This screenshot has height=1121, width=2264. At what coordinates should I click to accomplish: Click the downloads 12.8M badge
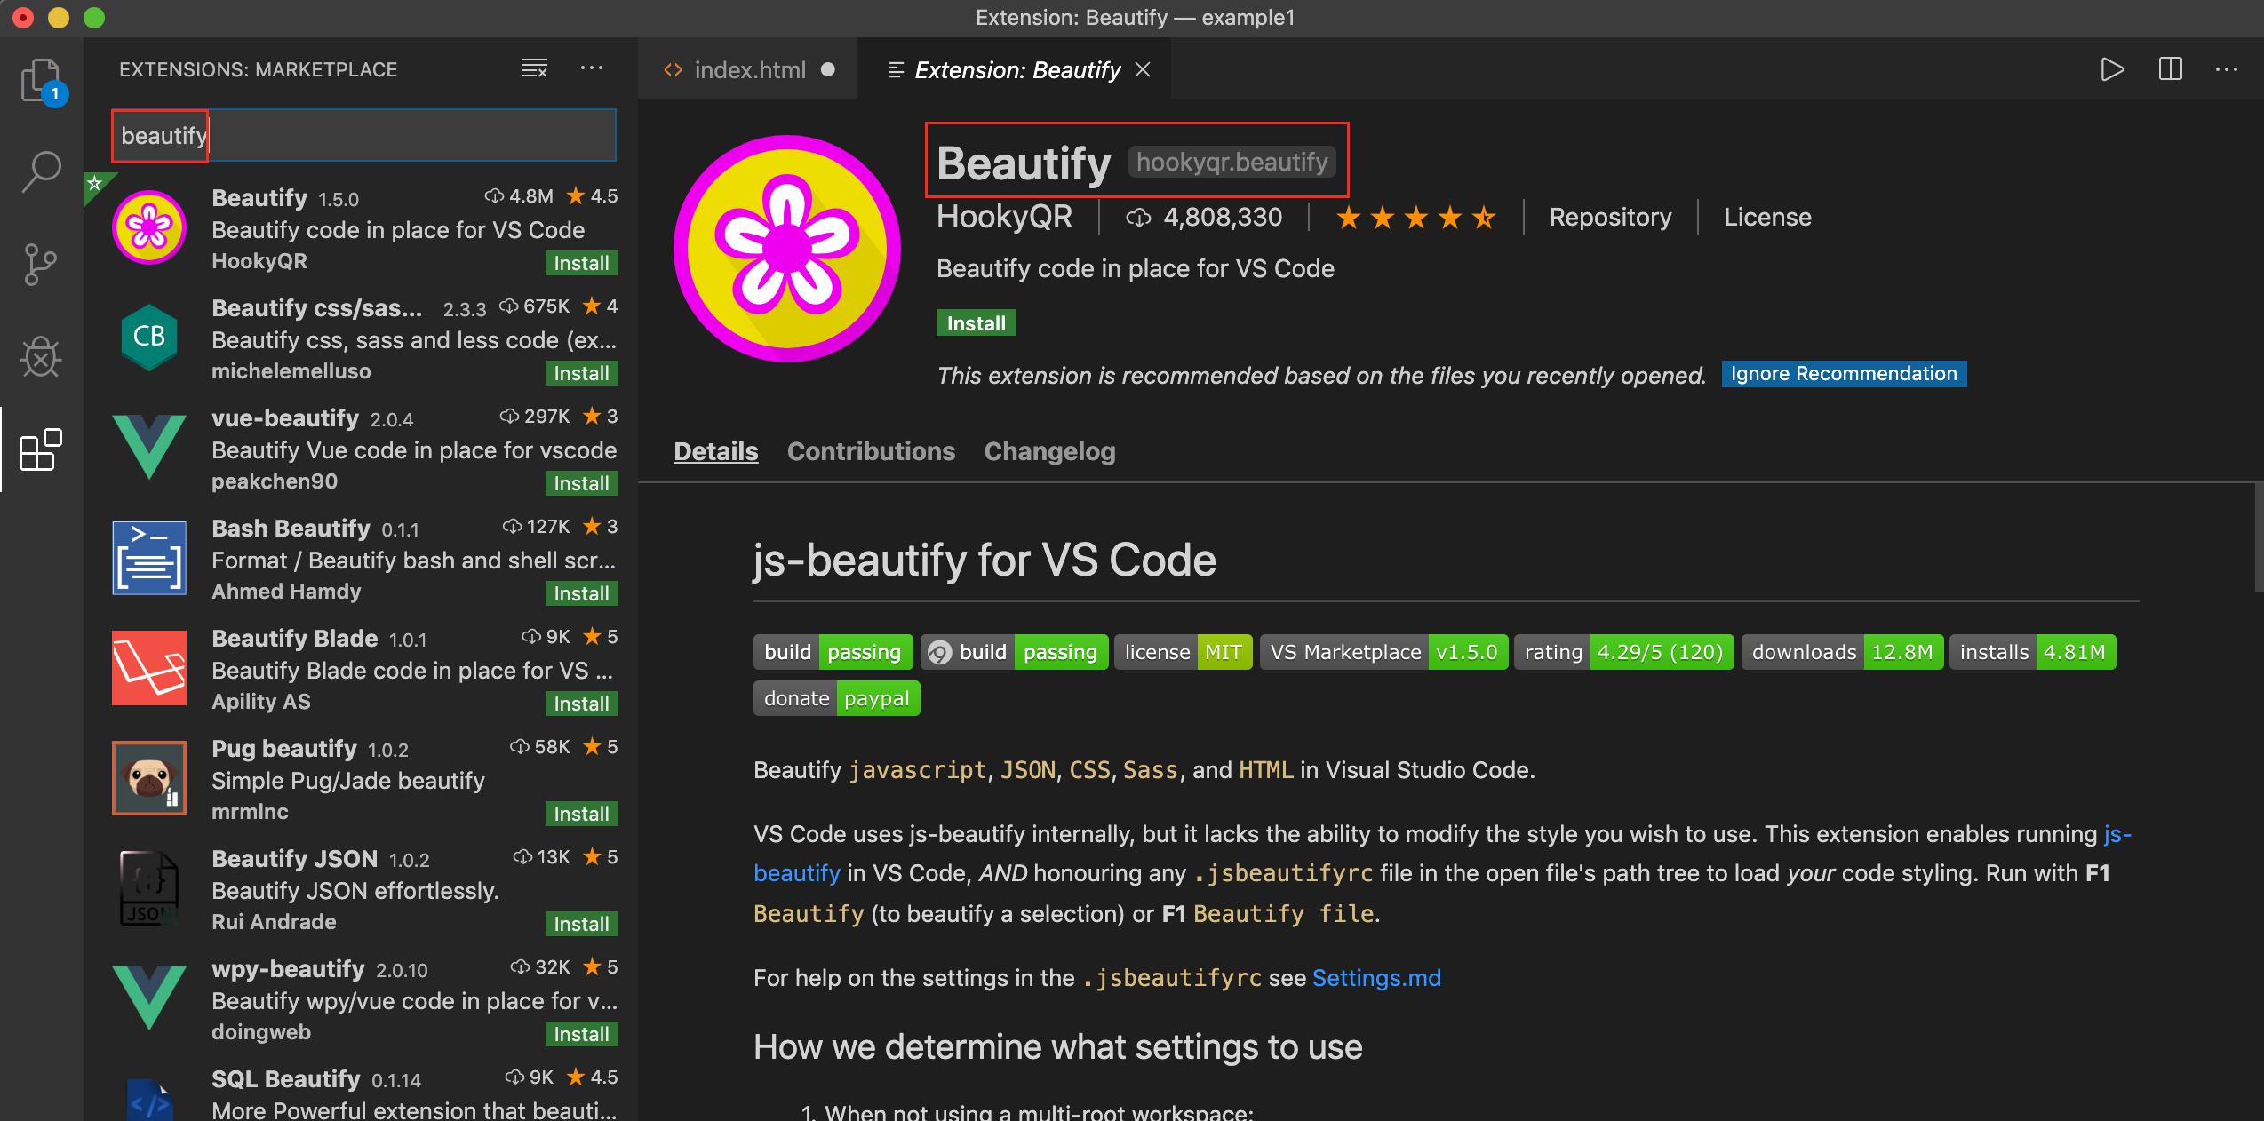[x=1842, y=653]
